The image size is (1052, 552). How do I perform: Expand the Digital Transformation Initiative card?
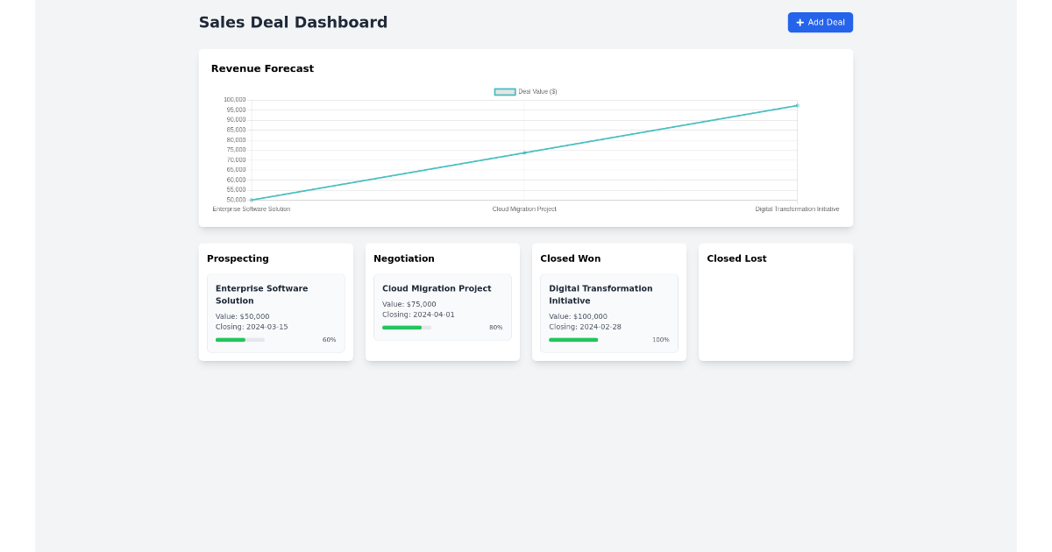click(608, 312)
